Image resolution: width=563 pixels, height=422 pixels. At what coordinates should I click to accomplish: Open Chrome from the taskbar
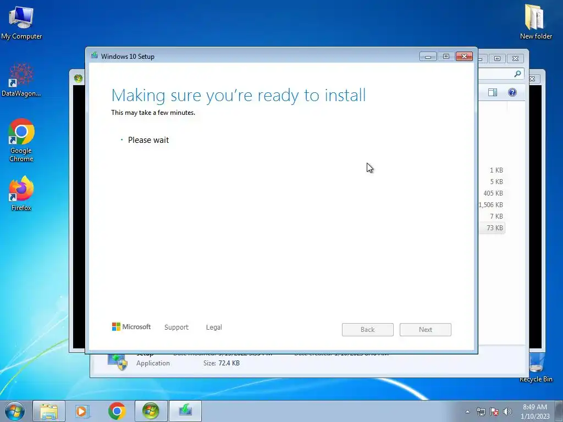click(117, 411)
